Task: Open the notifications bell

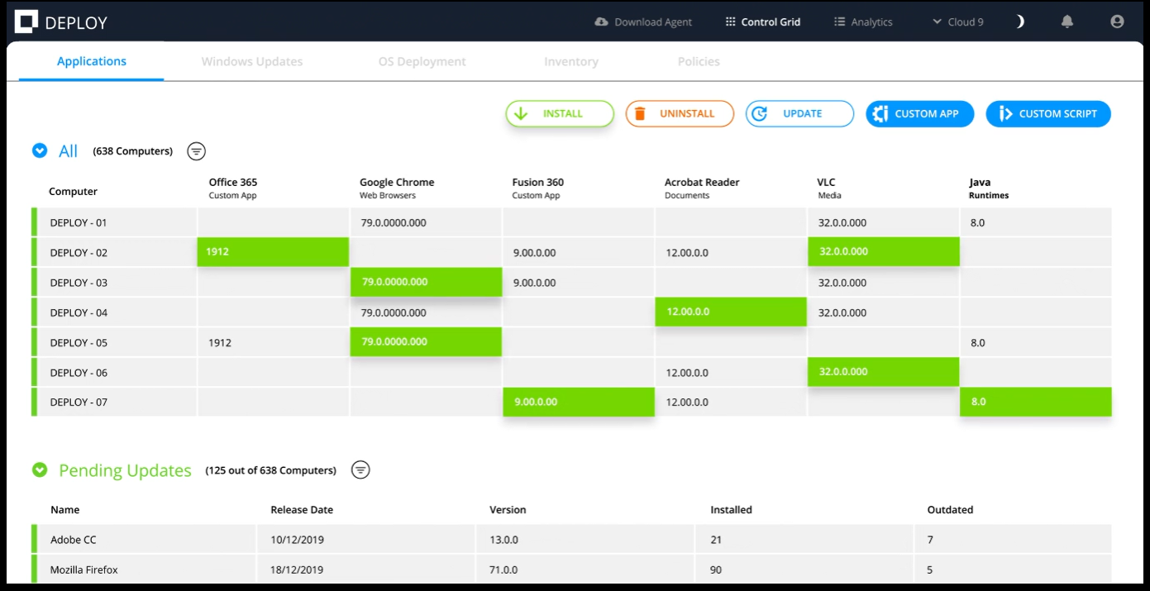Action: click(1067, 22)
